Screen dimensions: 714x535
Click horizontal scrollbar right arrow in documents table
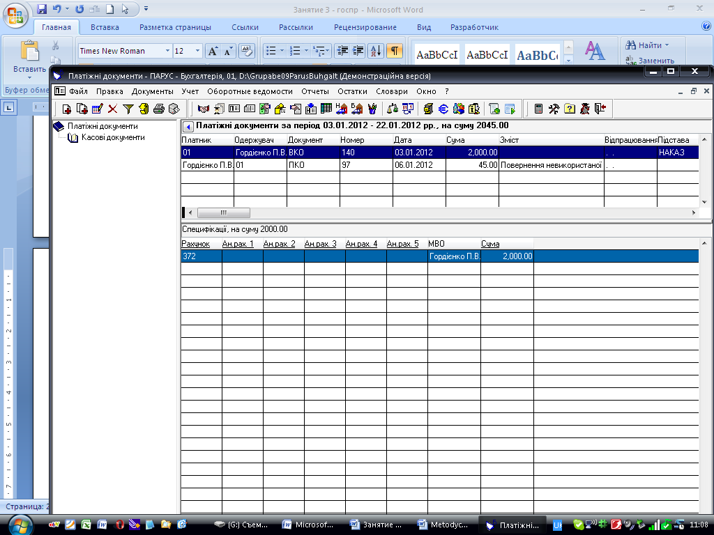[694, 212]
